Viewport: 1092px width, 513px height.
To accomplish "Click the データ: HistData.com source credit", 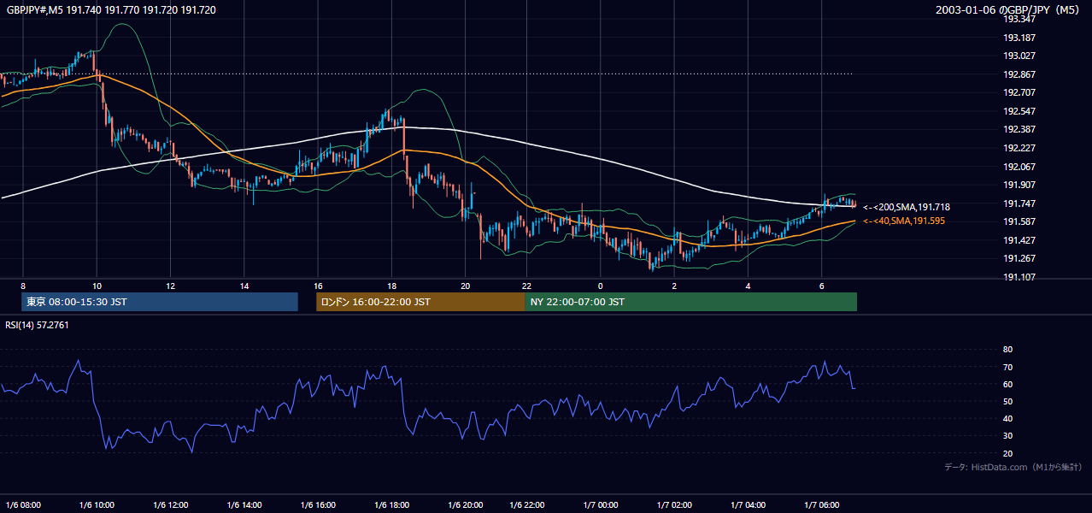I will [1013, 467].
